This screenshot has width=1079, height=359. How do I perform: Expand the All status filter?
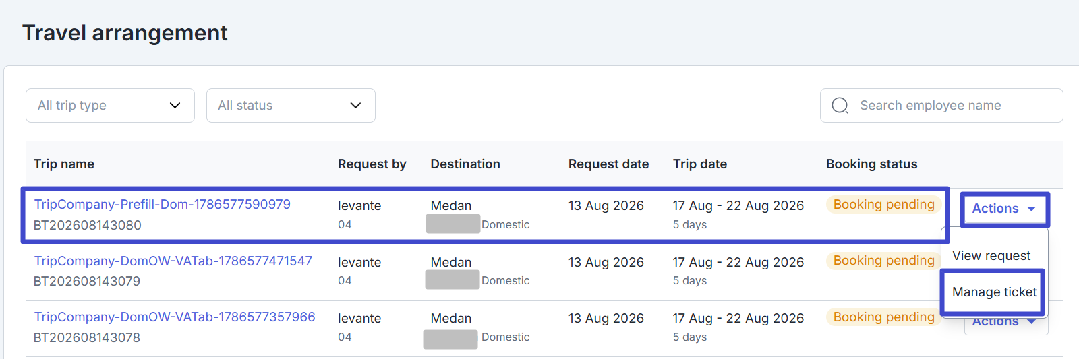291,106
